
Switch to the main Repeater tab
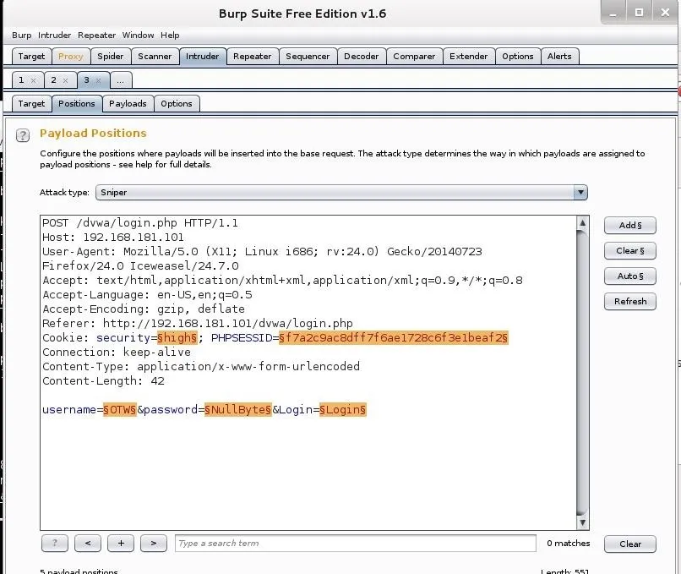[x=253, y=56]
